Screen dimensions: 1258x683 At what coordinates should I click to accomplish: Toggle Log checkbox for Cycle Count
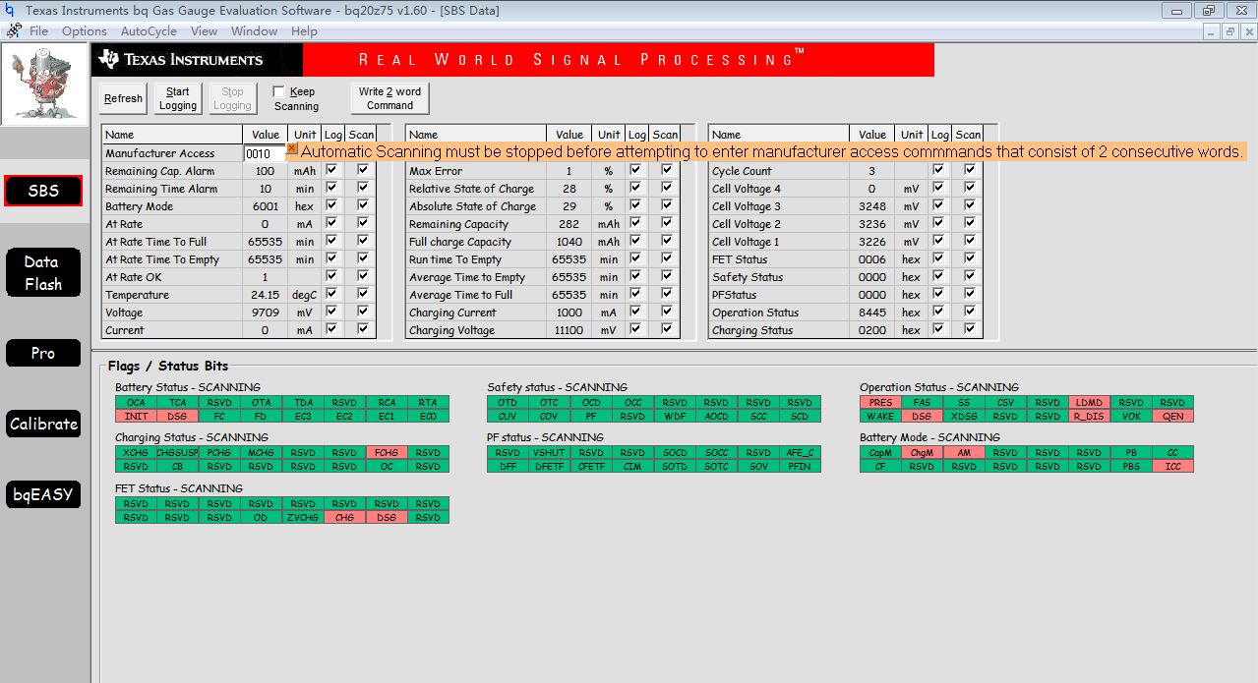point(939,170)
